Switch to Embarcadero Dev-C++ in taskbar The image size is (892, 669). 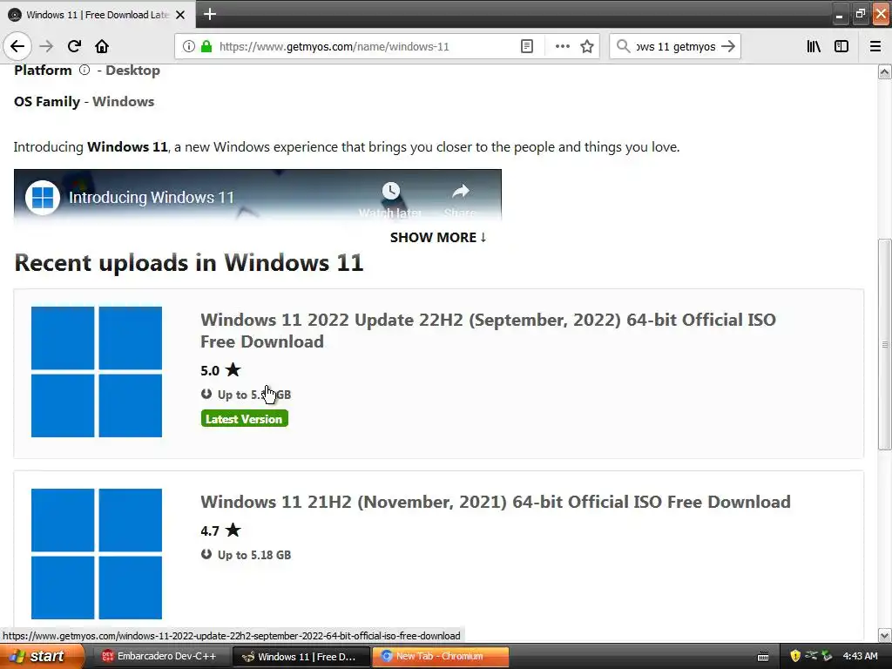159,657
